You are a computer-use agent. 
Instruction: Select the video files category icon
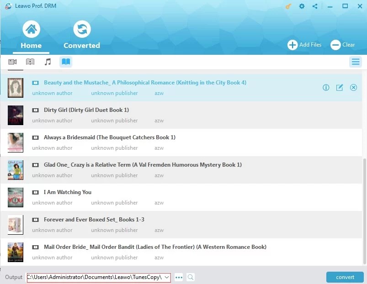point(12,61)
